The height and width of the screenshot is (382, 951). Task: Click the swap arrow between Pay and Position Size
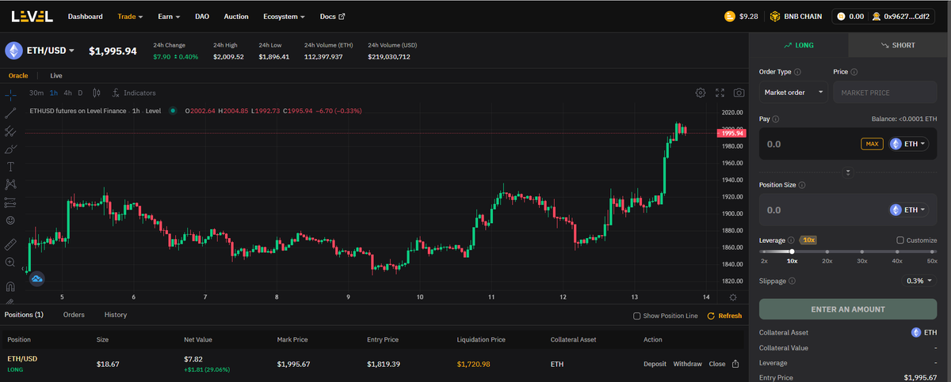coord(848,172)
